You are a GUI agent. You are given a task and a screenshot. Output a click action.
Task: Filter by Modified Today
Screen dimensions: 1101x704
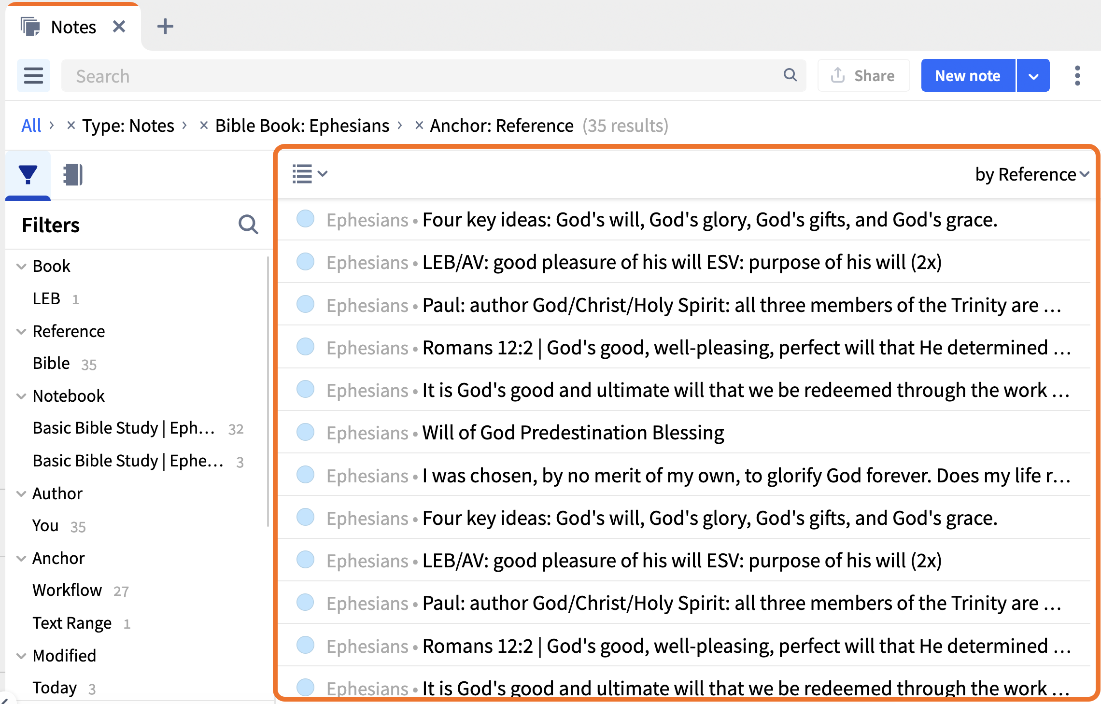pos(55,688)
